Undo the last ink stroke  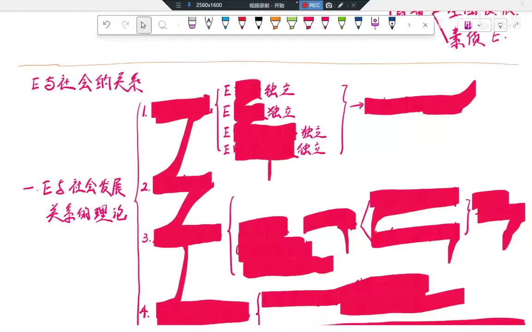tap(107, 25)
